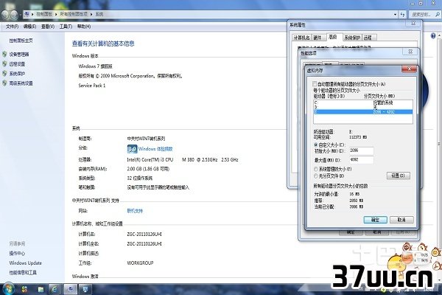Image resolution: width=442 pixels, height=295 pixels.
Task: Click the blue help question mark icon
Action: coord(433,36)
